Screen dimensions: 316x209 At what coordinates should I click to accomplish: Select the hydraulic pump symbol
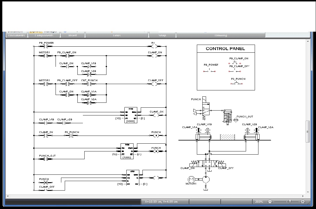[x=206, y=179]
